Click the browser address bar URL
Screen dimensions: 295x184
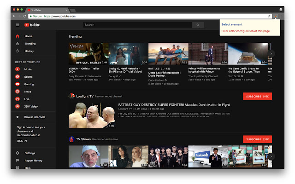(x=59, y=17)
